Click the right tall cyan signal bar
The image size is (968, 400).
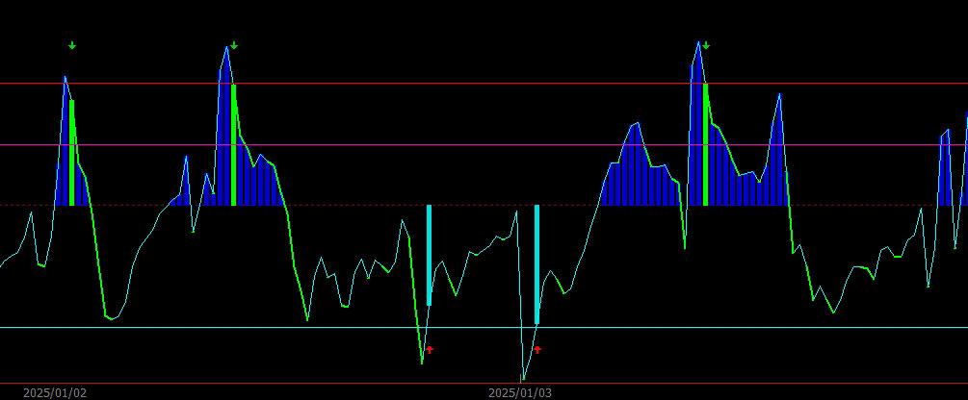click(537, 264)
